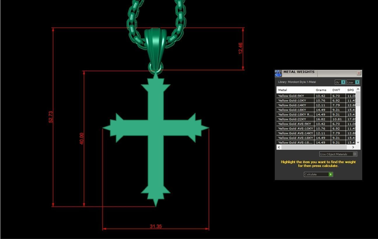Toggle the User library switch
The image size is (378, 239).
[x=353, y=82]
